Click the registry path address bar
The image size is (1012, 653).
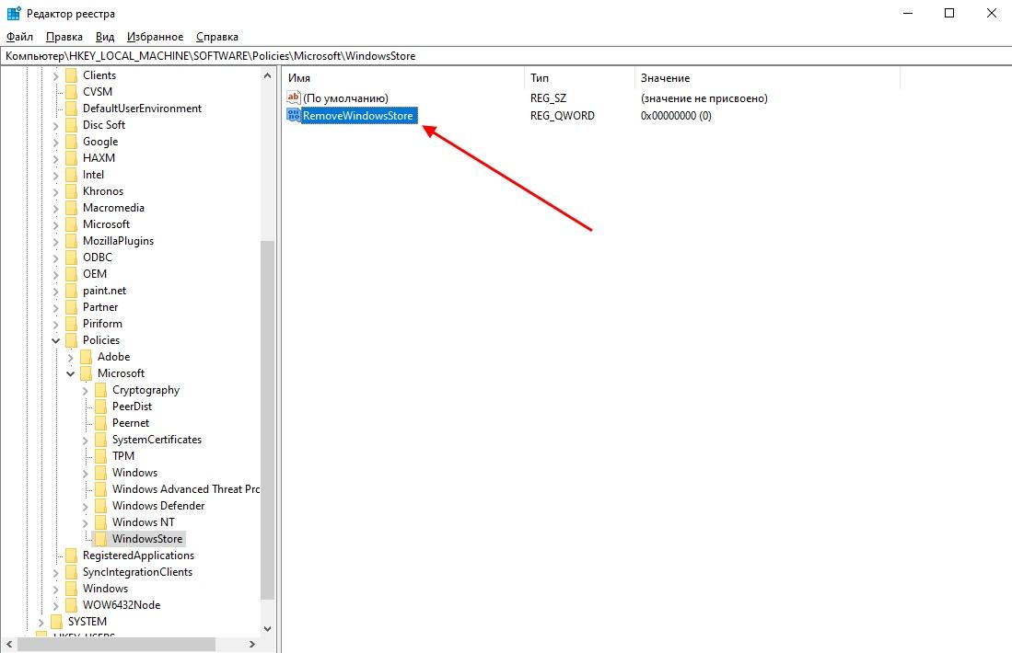[x=506, y=56]
